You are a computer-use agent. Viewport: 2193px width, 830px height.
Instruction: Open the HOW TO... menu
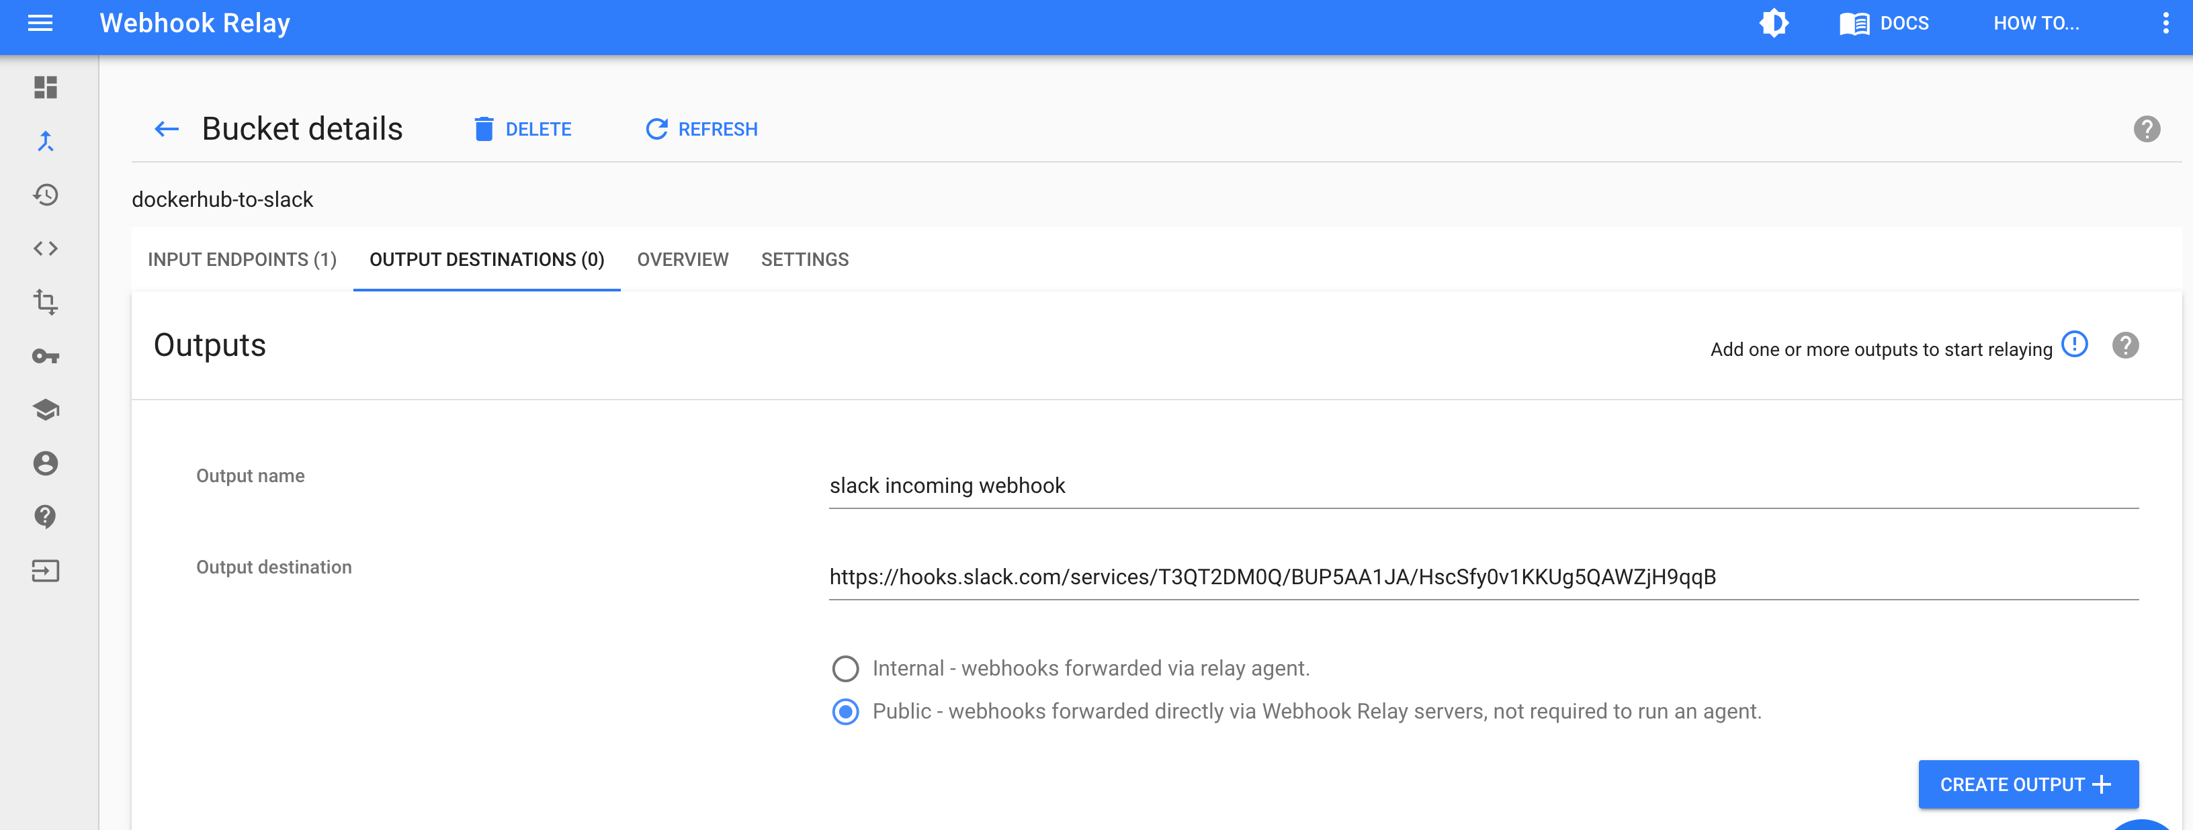click(2036, 23)
